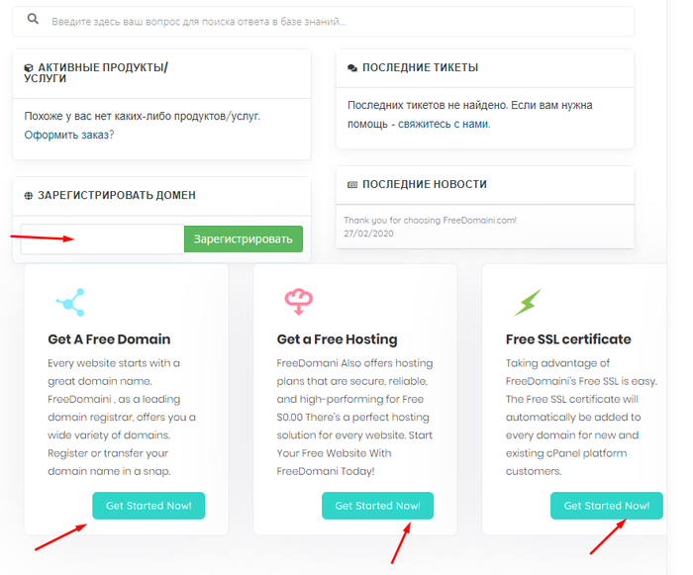Click the pink cloud Free Hosting icon
The image size is (693, 575).
click(x=299, y=301)
